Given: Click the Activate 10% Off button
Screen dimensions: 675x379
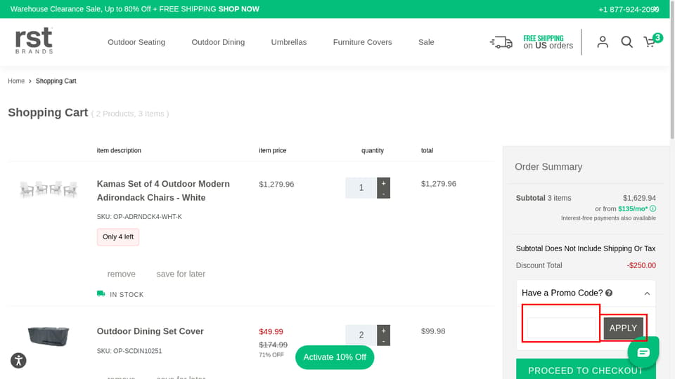Looking at the screenshot, I should 335,357.
